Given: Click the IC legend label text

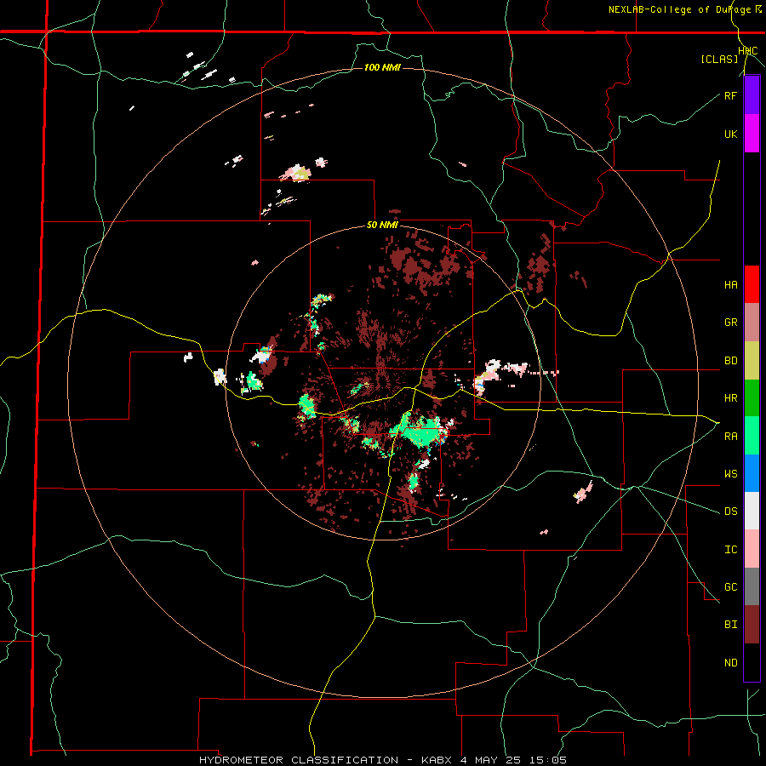Looking at the screenshot, I should pos(730,550).
